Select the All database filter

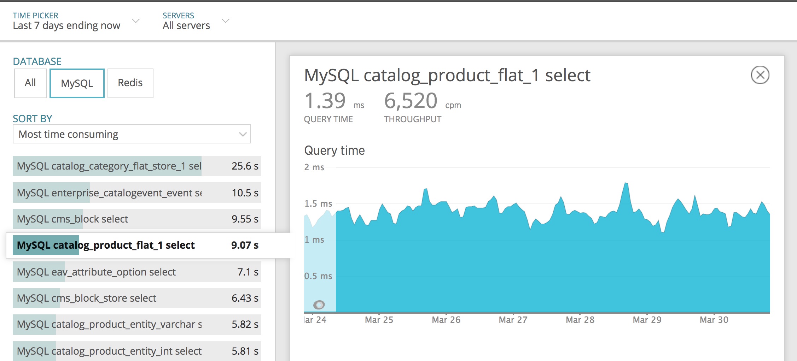[x=30, y=83]
